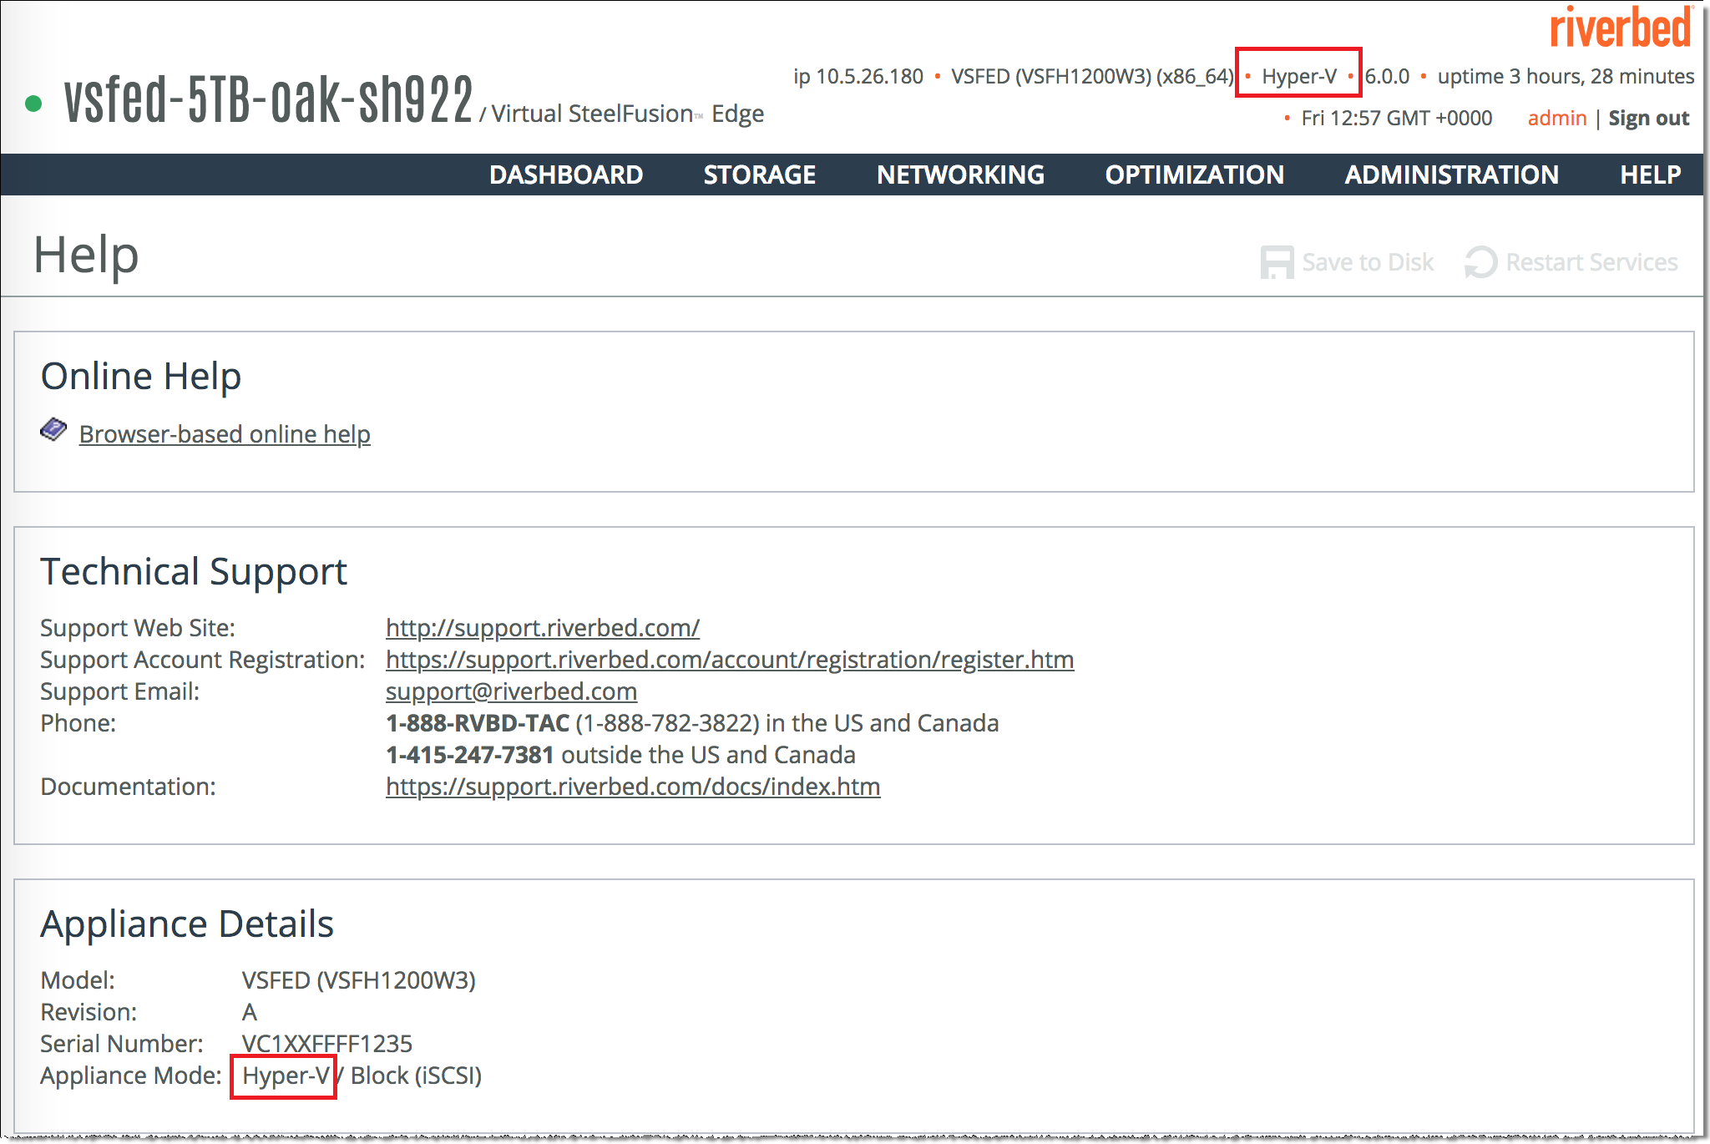Click the Technical Support heading
The width and height of the screenshot is (1710, 1144).
(194, 572)
